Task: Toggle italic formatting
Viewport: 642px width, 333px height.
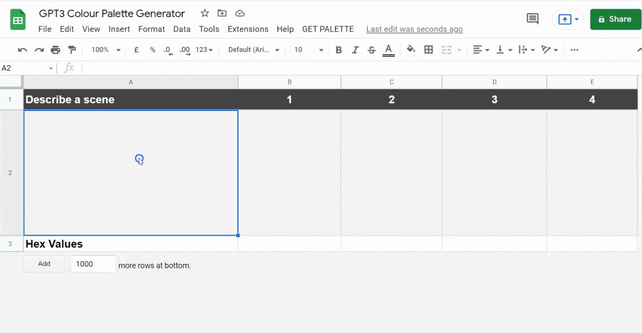Action: coord(355,50)
